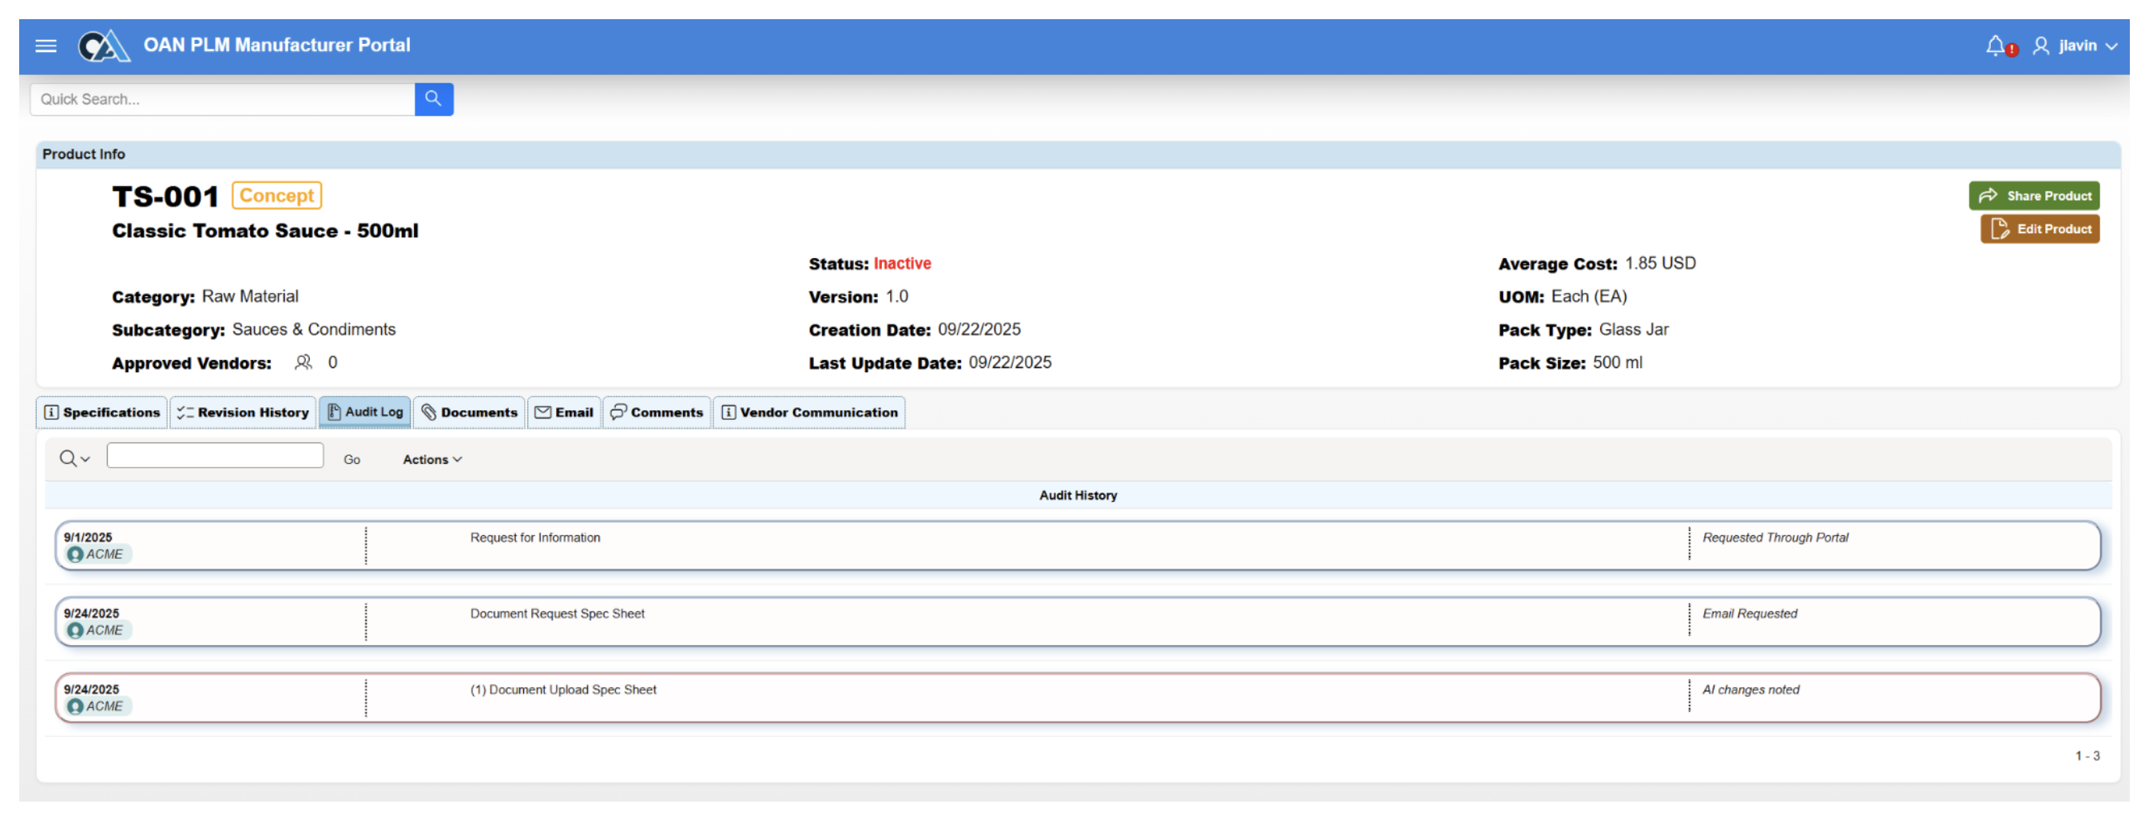Focus the Quick Search input field
The image size is (2149, 824).
[x=223, y=99]
